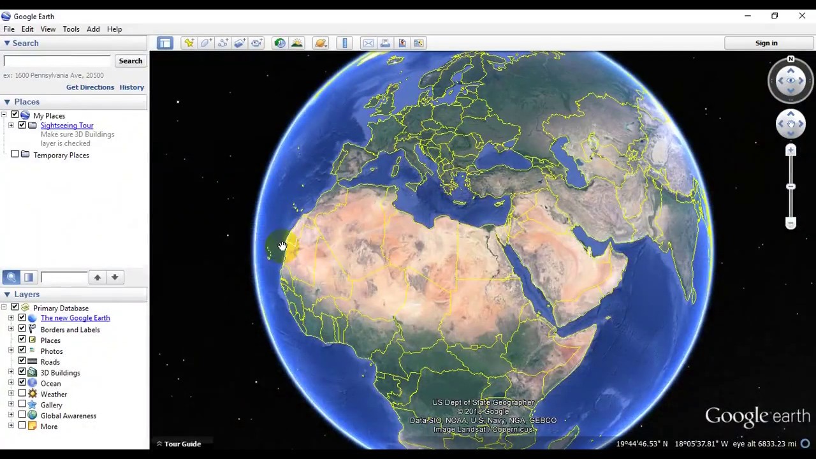This screenshot has width=816, height=459.
Task: Uncheck the Primary Database checkbox
Action: pyautogui.click(x=15, y=307)
